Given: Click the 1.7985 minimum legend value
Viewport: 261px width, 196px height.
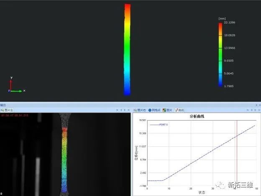Looking at the screenshot, I should 229,86.
